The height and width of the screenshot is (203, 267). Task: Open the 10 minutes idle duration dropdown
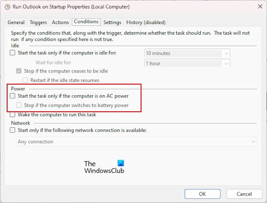[x=187, y=53]
